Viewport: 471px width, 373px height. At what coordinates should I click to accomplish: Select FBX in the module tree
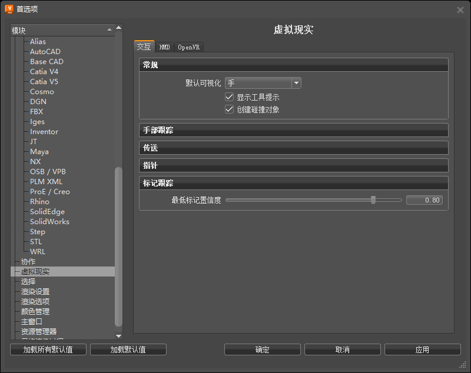pos(37,112)
